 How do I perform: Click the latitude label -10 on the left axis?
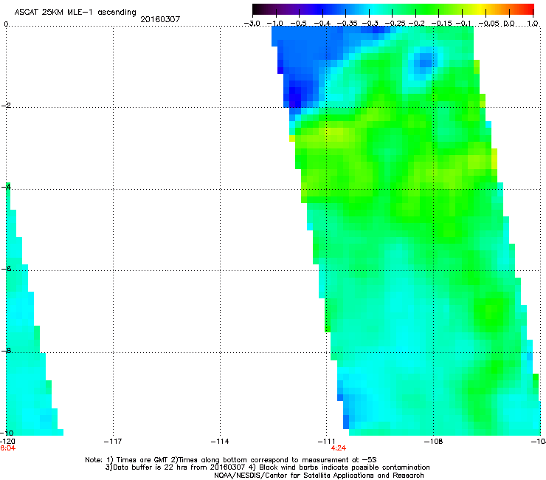coord(7,433)
